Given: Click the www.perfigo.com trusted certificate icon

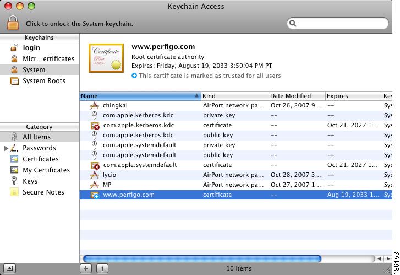Looking at the screenshot, I should click(95, 195).
